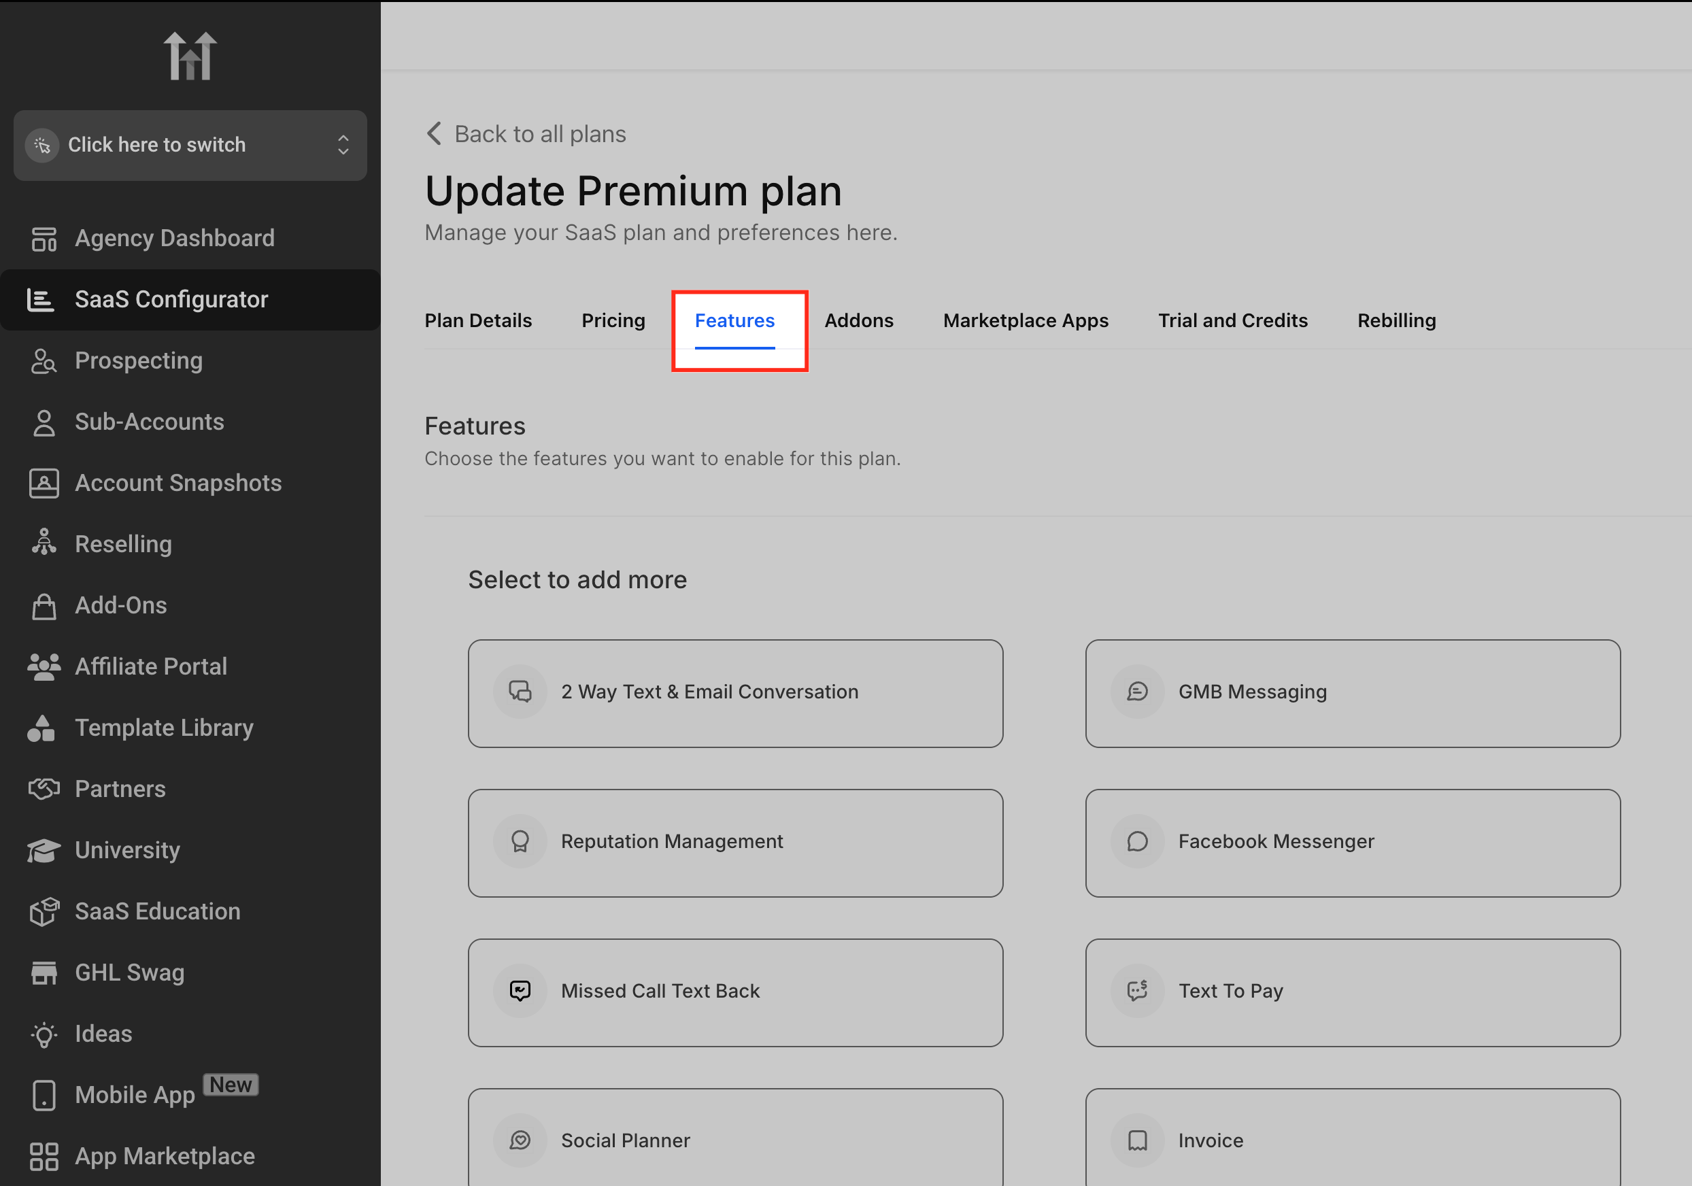Screen dimensions: 1692x1186
Task: Open App Marketplace grid icon
Action: tap(44, 1156)
